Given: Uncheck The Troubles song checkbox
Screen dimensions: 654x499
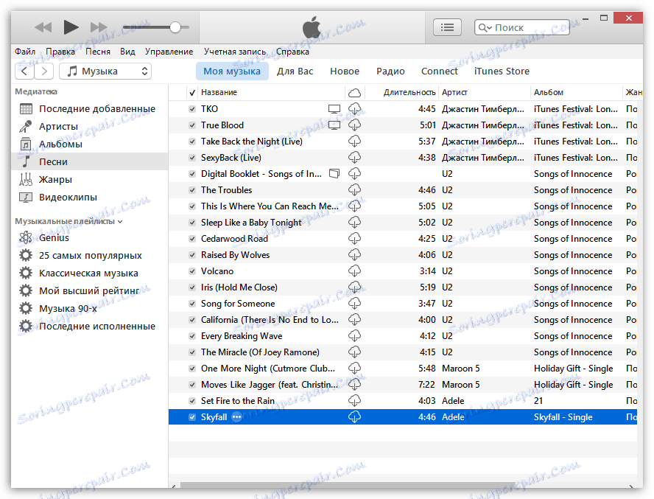Looking at the screenshot, I should point(192,190).
